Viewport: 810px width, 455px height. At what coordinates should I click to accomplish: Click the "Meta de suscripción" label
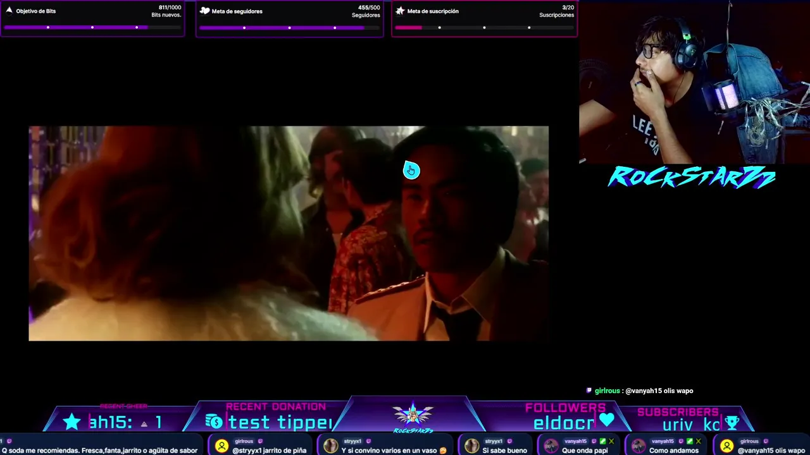coord(433,11)
